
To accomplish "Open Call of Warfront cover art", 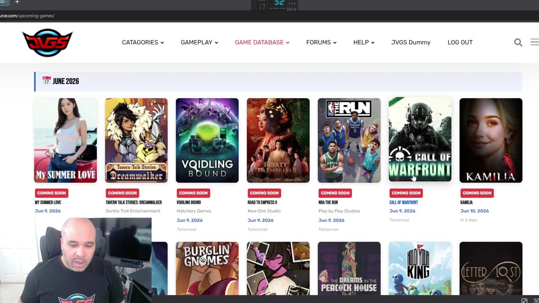I will tap(420, 140).
